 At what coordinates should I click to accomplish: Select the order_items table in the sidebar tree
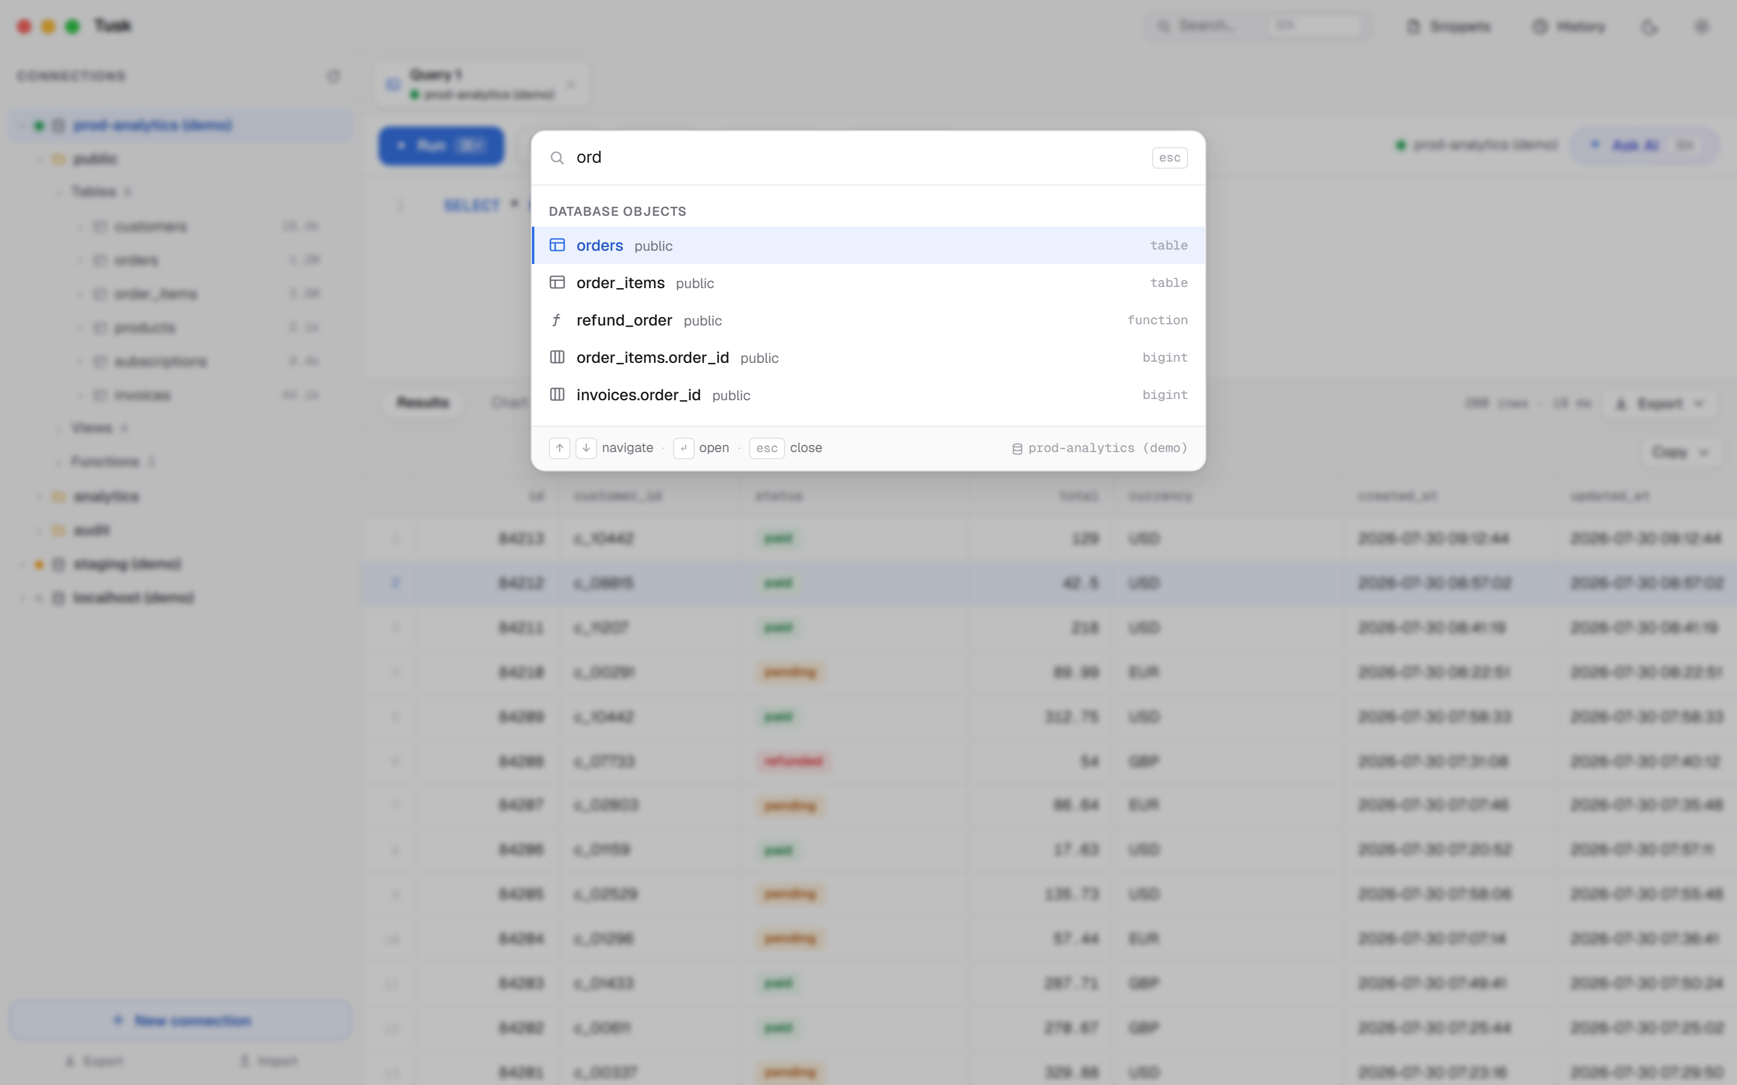[x=180, y=294]
